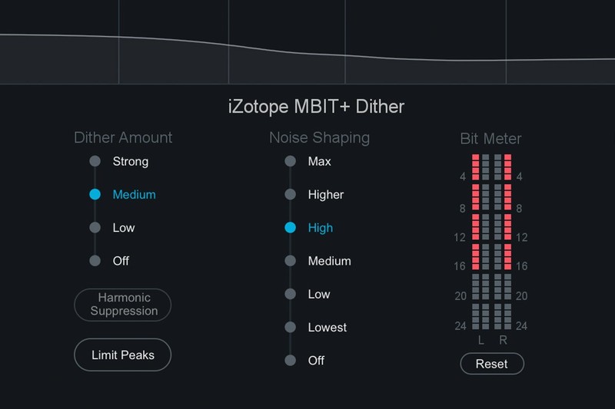The width and height of the screenshot is (615, 409).
Task: Click the Bit Meter heading
Action: pos(490,139)
